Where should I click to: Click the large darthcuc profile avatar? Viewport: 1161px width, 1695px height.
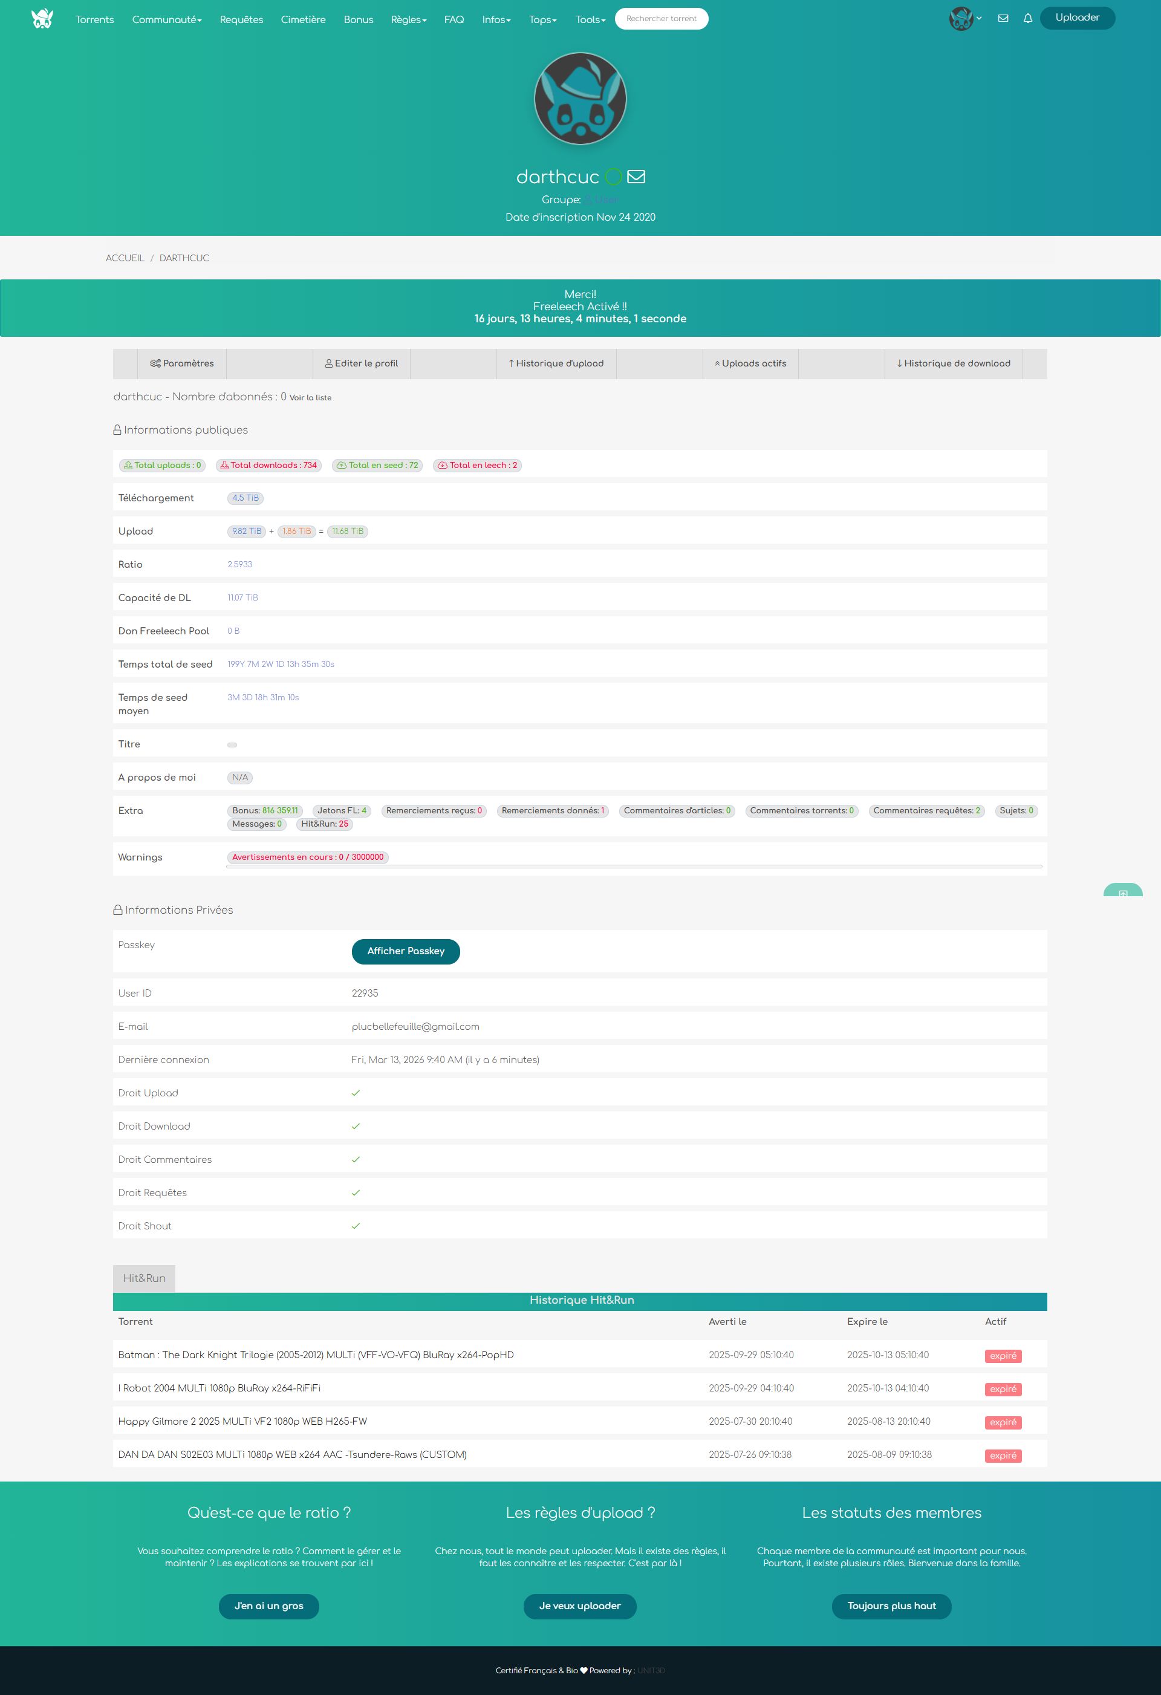click(x=580, y=99)
